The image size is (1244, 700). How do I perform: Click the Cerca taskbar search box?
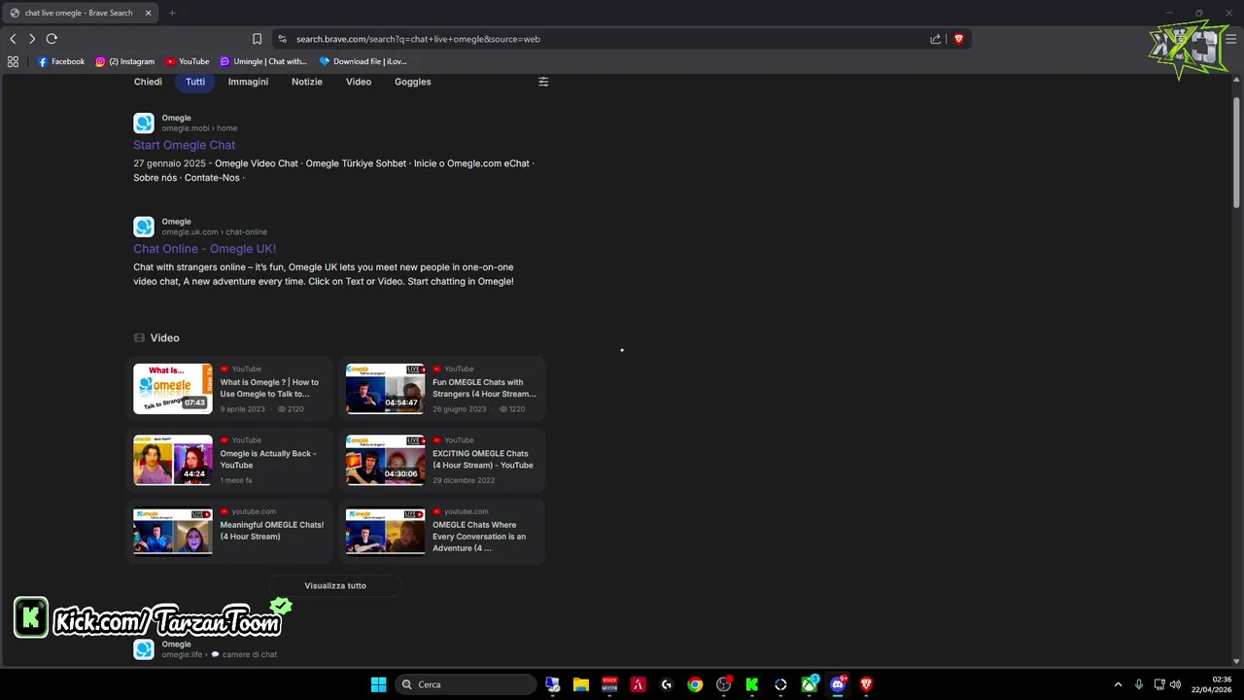[466, 684]
